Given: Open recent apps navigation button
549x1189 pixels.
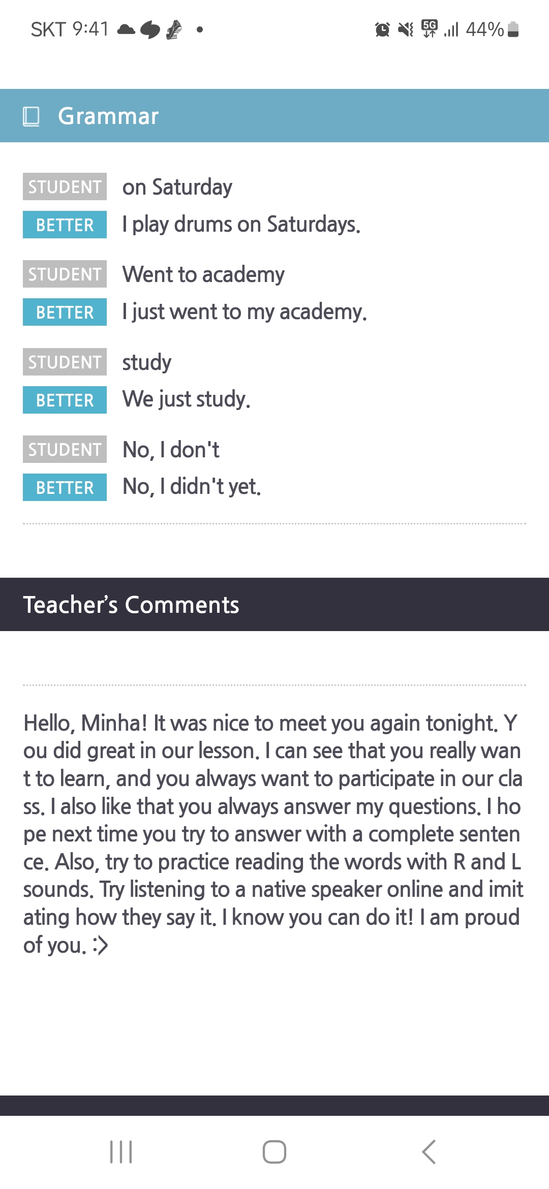Looking at the screenshot, I should (121, 1152).
